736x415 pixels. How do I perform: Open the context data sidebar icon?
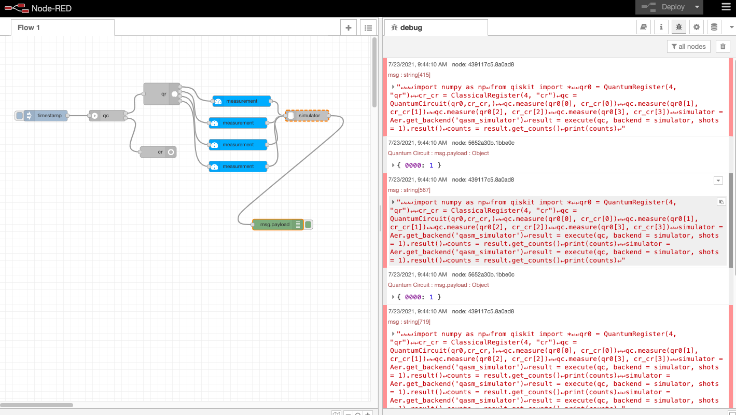tap(714, 27)
